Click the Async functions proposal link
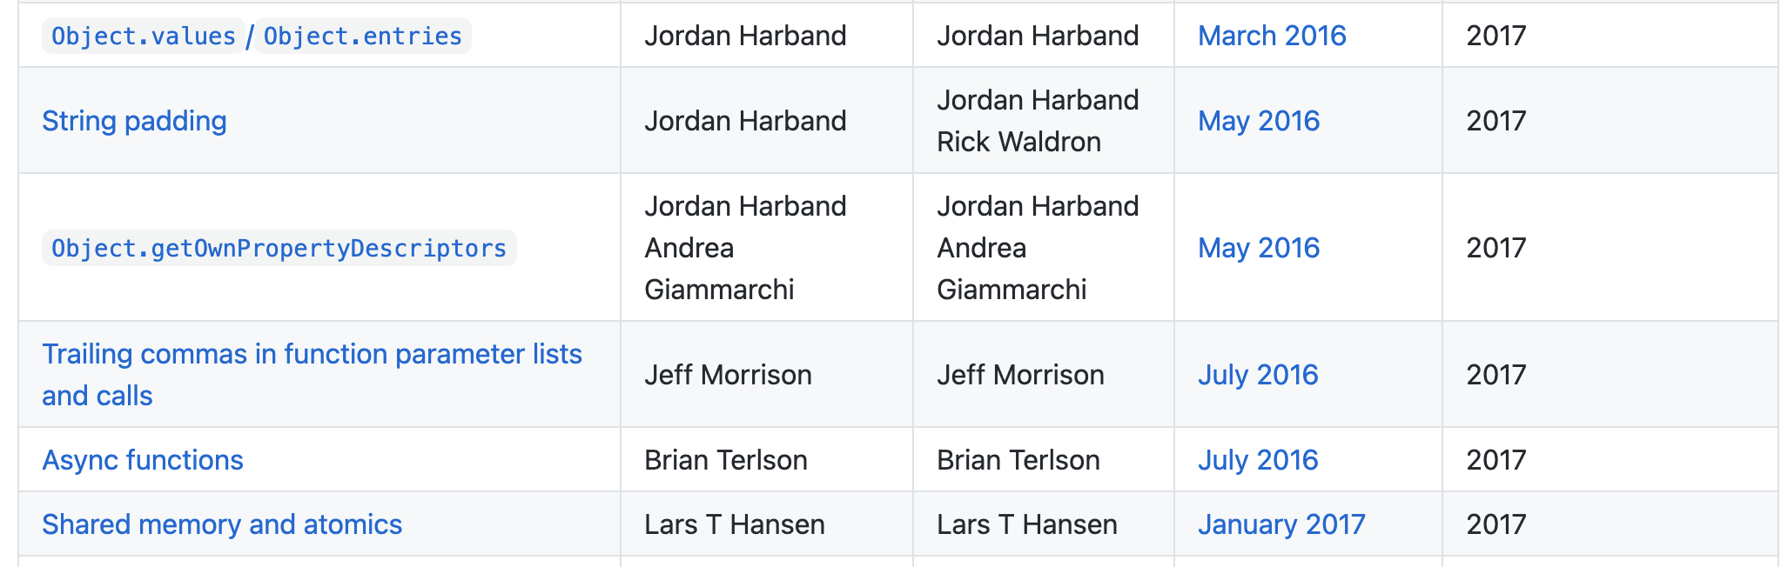 [x=143, y=460]
